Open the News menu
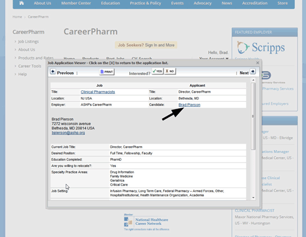Screen dimensions: 306x237 pos(227,3)
